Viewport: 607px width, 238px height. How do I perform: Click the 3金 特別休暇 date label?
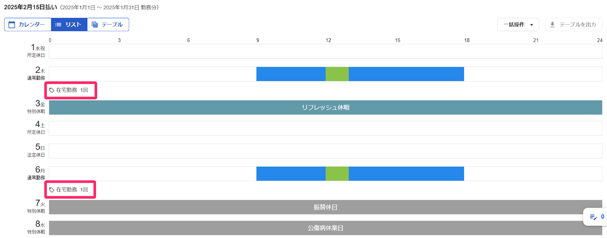36,107
